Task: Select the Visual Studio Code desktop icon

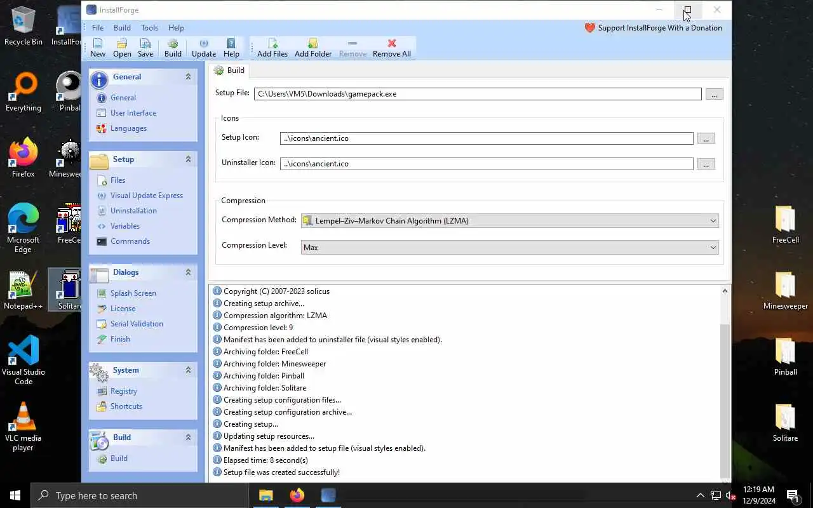Action: tap(24, 360)
